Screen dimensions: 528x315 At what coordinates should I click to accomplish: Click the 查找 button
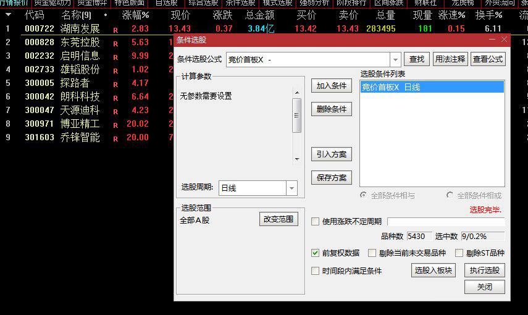pos(417,59)
